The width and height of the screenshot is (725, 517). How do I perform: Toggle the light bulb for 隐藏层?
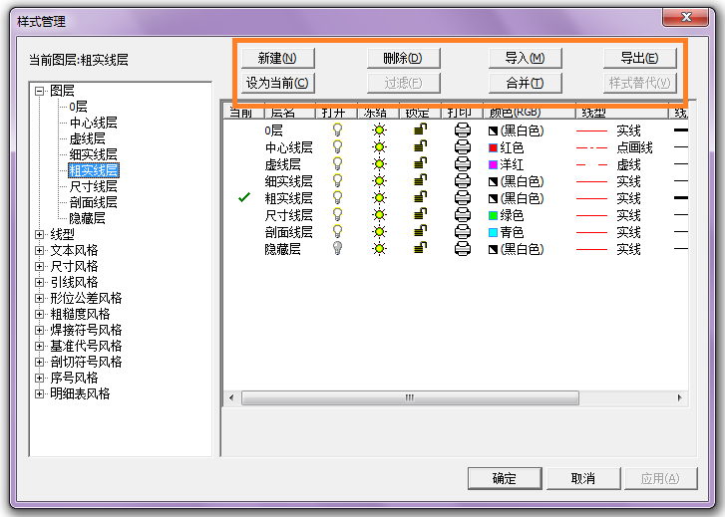pyautogui.click(x=337, y=249)
